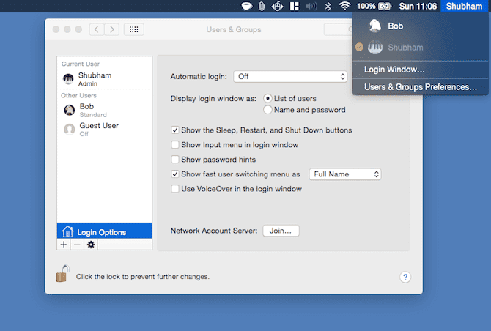This screenshot has height=331, width=491.
Task: Open the Sun 11:06 clock
Action: (418, 6)
